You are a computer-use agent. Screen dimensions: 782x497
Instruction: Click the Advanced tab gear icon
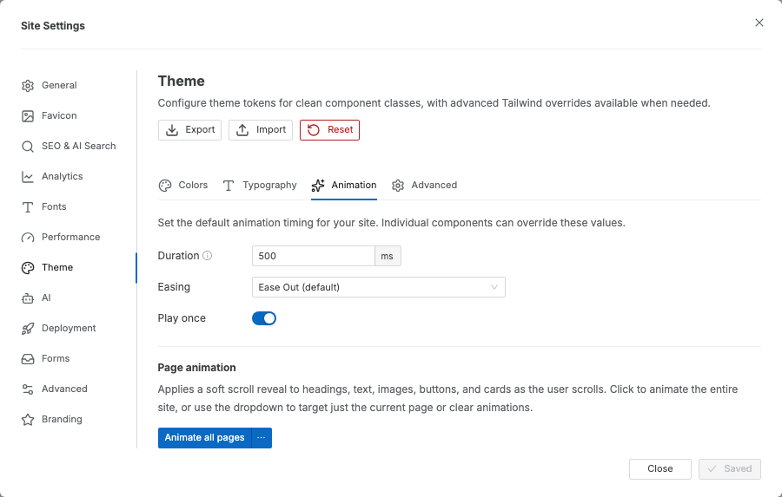point(397,186)
